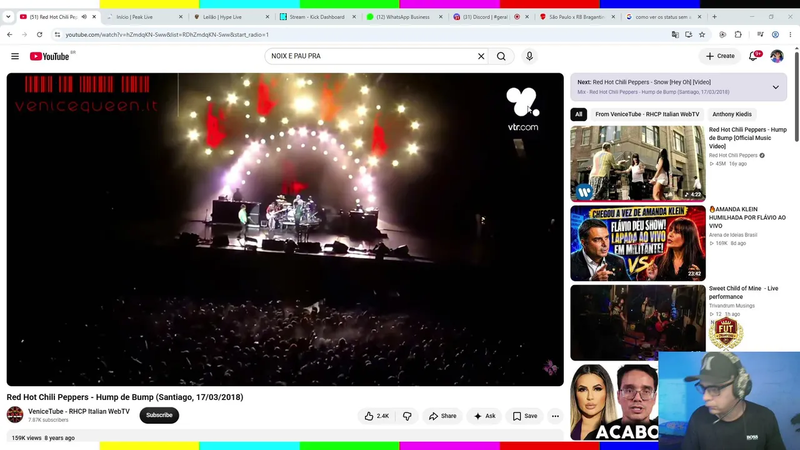
Task: Subscribe to VeniceTube channel
Action: pyautogui.click(x=159, y=415)
